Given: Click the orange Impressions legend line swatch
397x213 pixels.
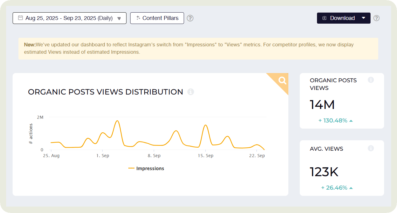Looking at the screenshot, I should click(x=131, y=168).
